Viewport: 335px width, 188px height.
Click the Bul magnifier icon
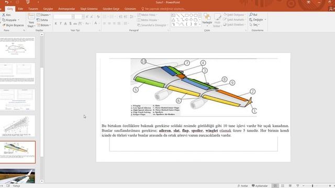point(251,15)
